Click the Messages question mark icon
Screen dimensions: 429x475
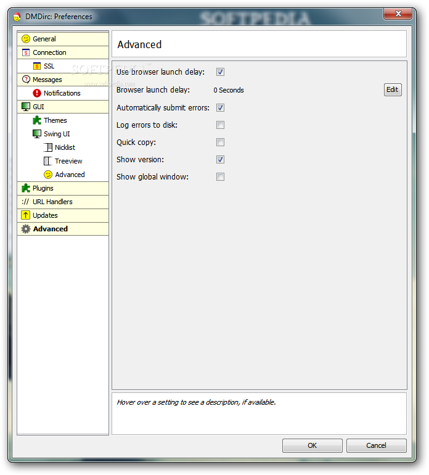[26, 80]
